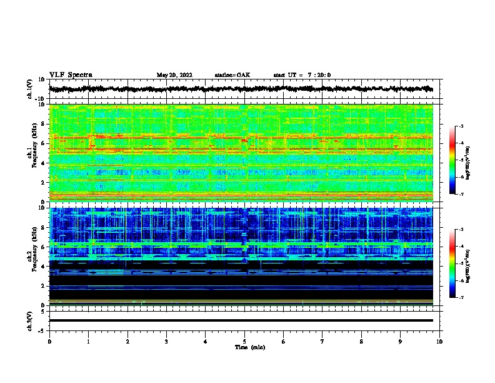Click the time axis tick label "5"
This screenshot has width=495, height=383.
point(244,342)
